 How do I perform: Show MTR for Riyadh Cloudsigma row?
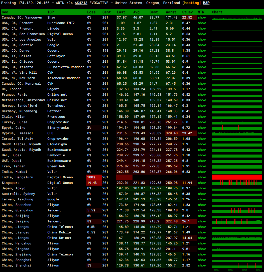(x=202, y=144)
